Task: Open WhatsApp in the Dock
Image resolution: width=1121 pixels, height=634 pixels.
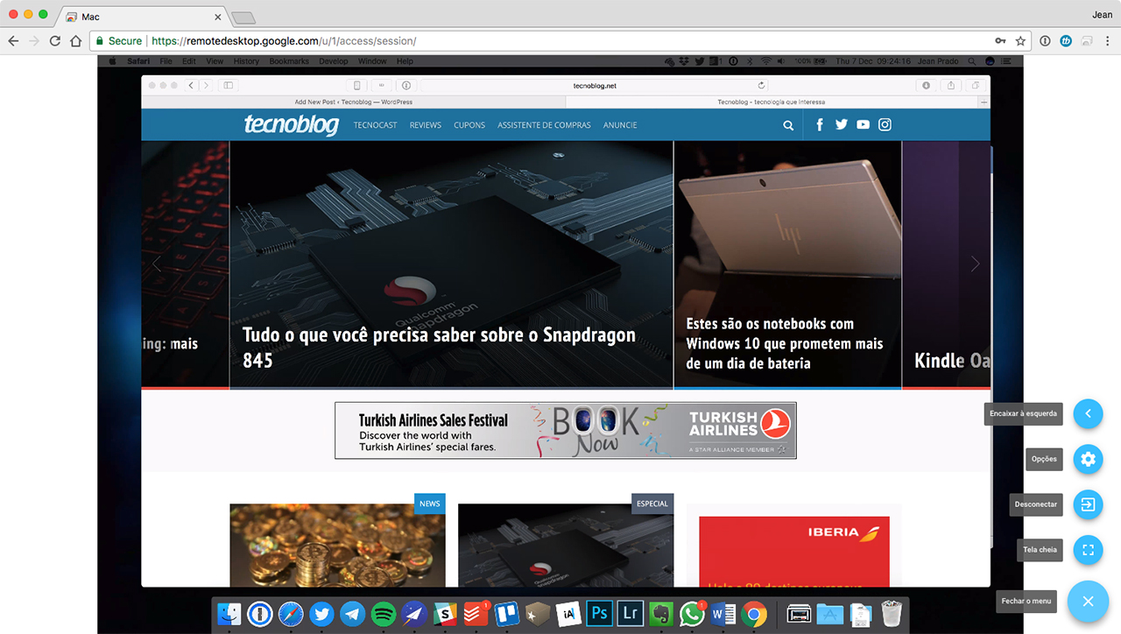Action: (x=692, y=615)
